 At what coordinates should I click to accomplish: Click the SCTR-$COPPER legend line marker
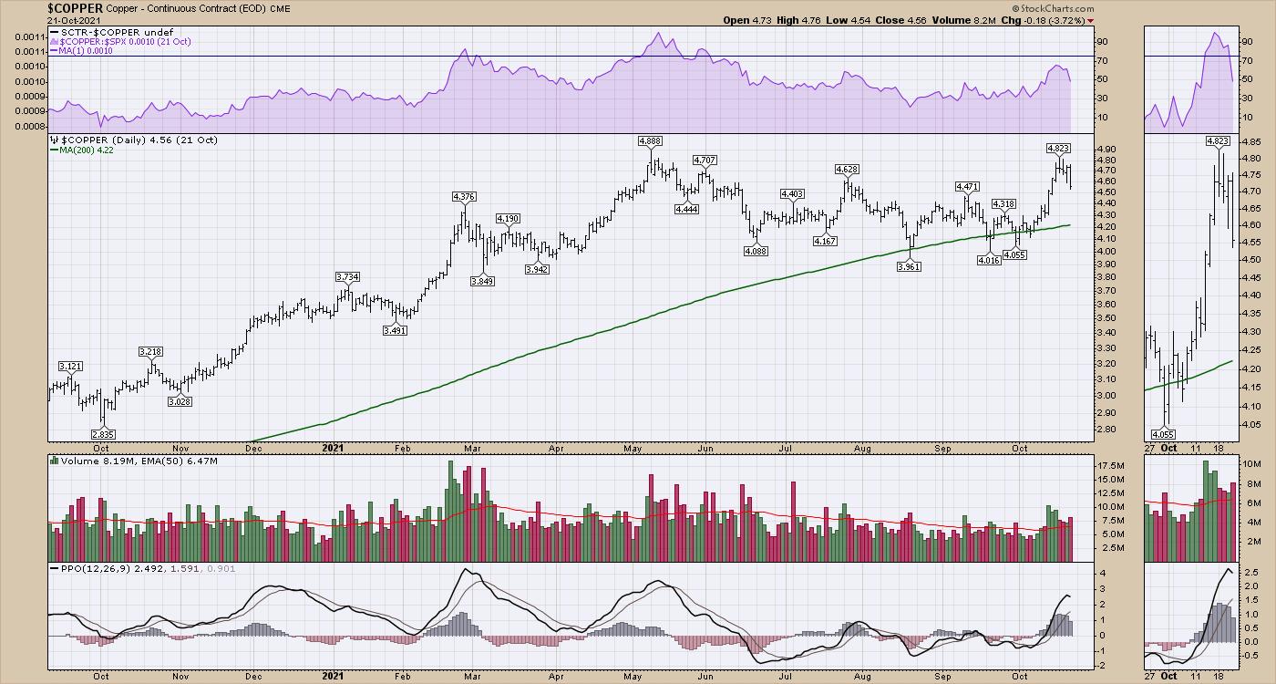pyautogui.click(x=54, y=32)
